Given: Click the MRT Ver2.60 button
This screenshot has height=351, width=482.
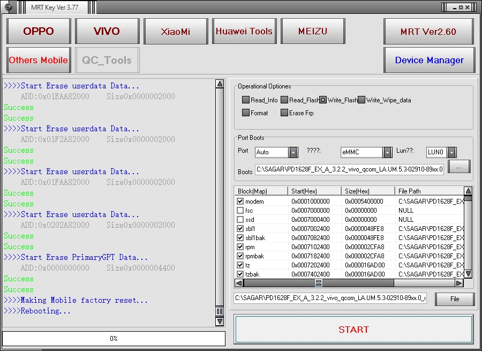Looking at the screenshot, I should [x=428, y=32].
